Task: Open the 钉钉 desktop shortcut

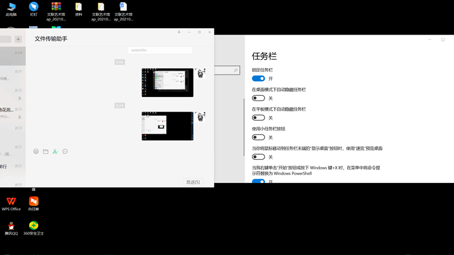Action: (x=33, y=7)
